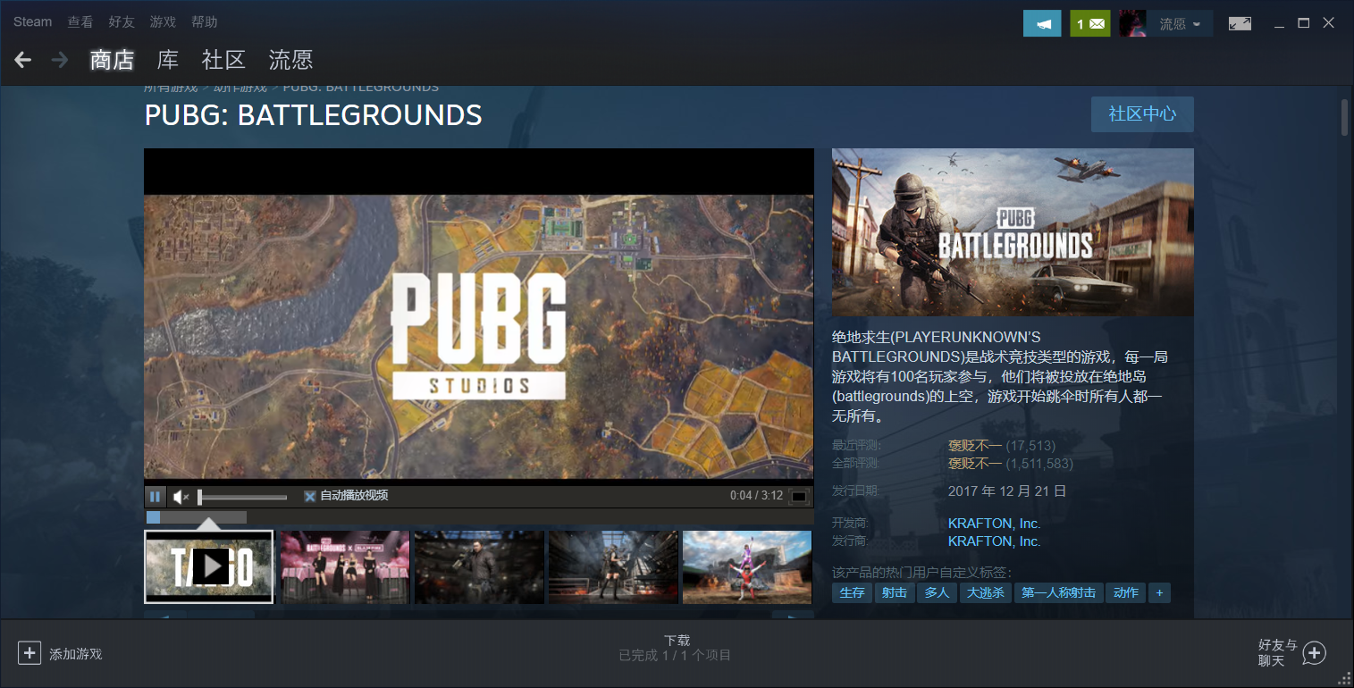
Task: Open the 流愿 account dropdown
Action: tap(1180, 23)
